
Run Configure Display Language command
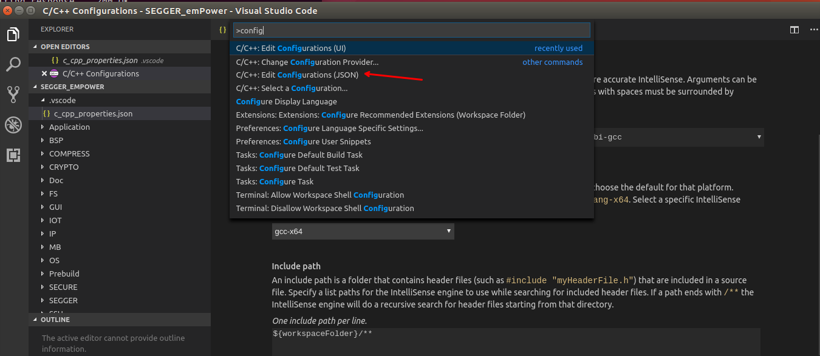click(286, 101)
